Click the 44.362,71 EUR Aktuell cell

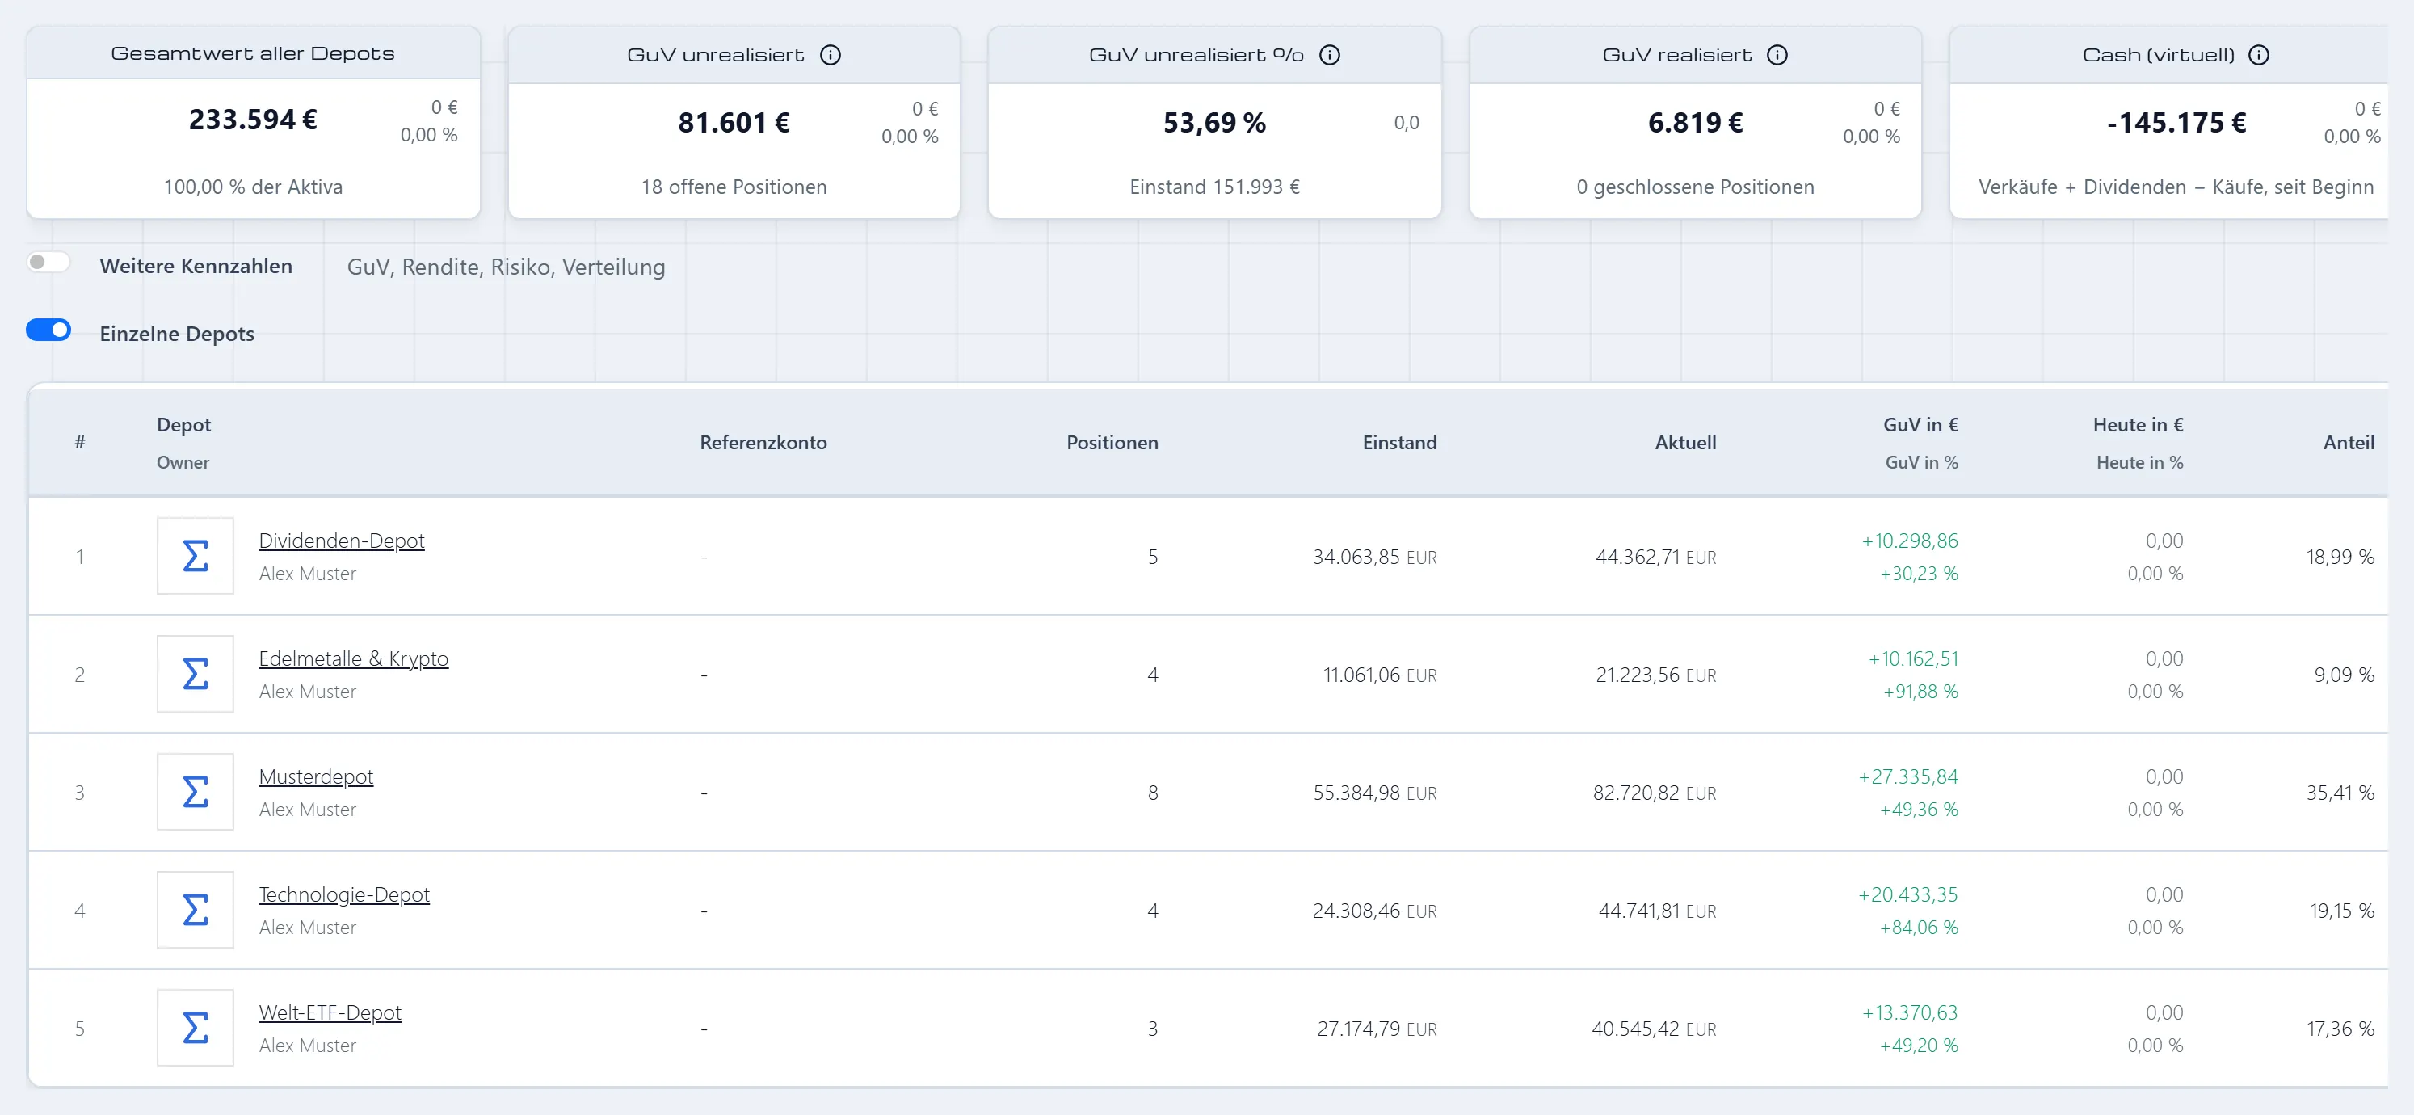(1656, 557)
